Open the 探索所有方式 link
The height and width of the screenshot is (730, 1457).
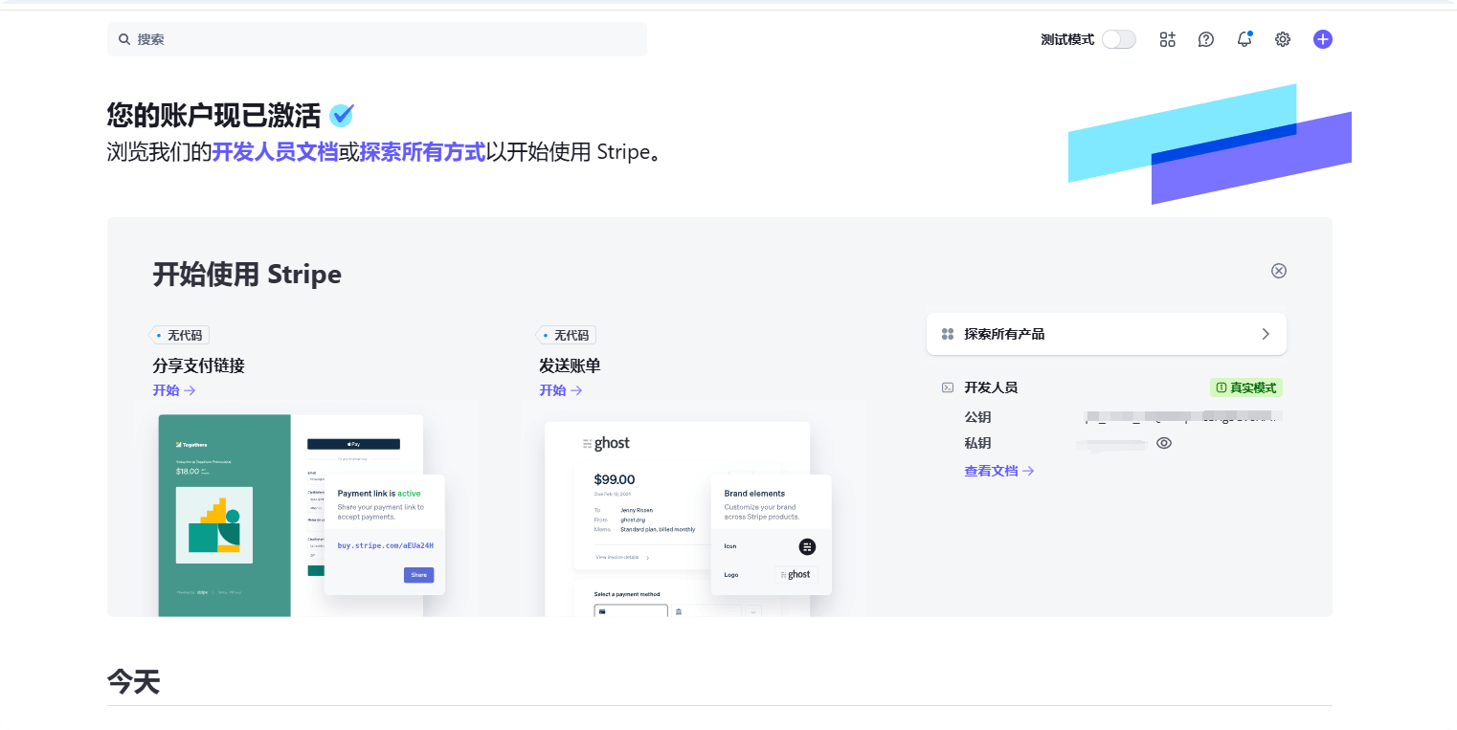point(422,152)
